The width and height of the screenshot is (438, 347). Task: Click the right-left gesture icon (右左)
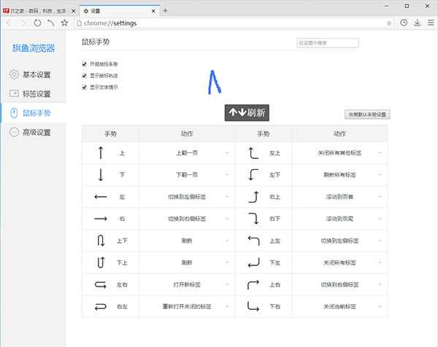[x=101, y=307]
